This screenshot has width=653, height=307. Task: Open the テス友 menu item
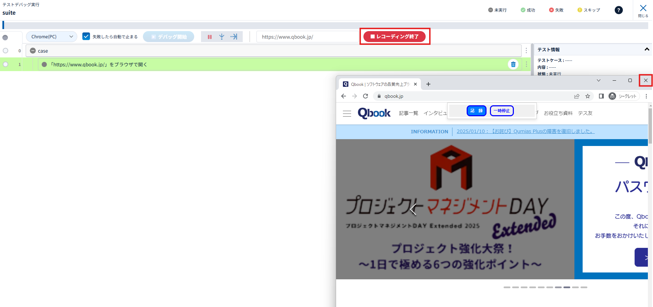585,113
